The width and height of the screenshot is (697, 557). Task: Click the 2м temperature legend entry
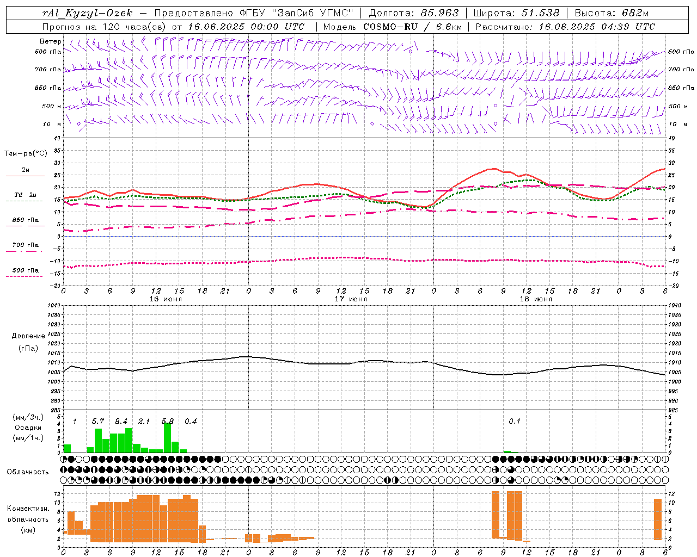[x=26, y=170]
